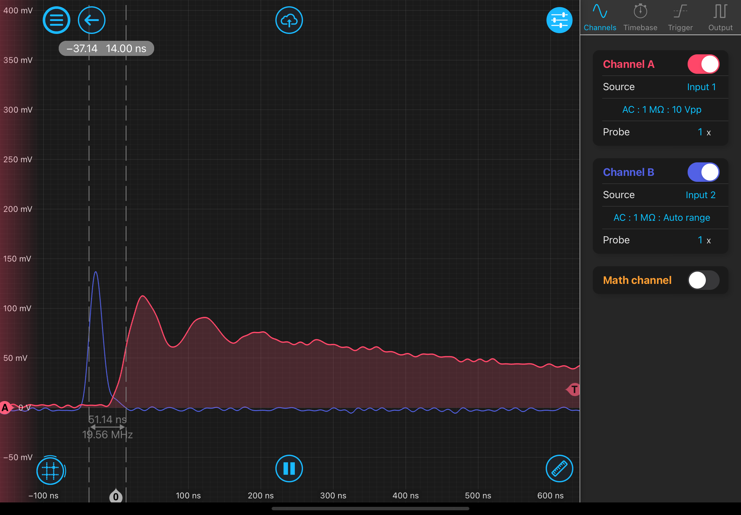The height and width of the screenshot is (515, 741).
Task: Switch to the Trigger tab
Action: 680,17
